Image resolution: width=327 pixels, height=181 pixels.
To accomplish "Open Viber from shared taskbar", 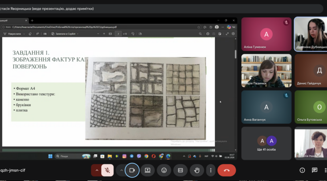I will click(x=139, y=156).
